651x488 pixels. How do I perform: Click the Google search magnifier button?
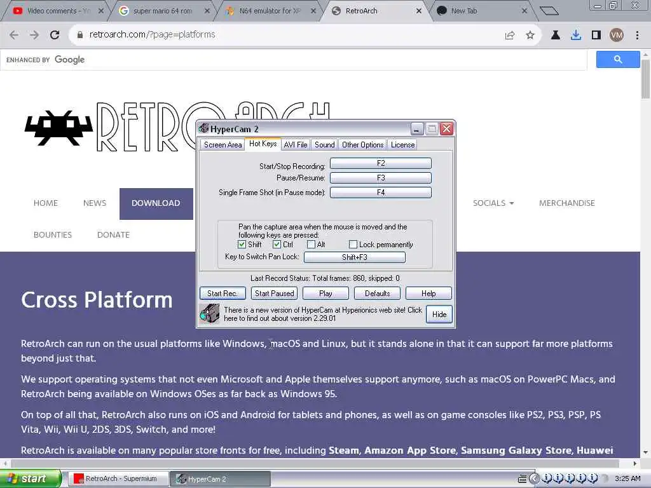618,59
